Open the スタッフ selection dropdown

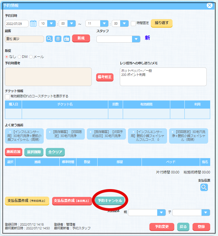click(x=136, y=39)
